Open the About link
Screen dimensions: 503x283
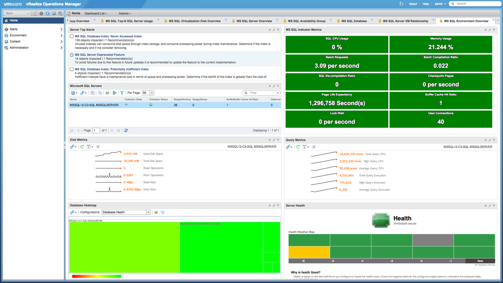(x=413, y=3)
